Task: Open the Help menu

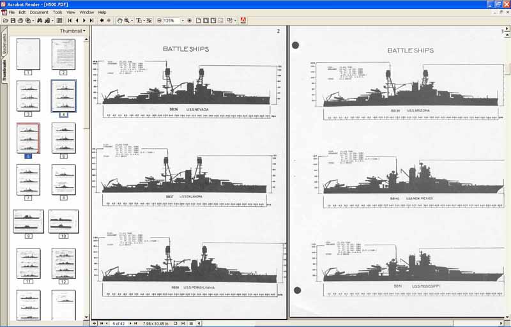Action: tap(102, 12)
